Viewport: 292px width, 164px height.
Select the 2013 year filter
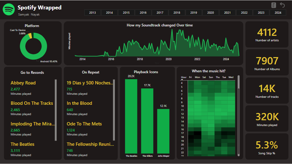coord(92,12)
